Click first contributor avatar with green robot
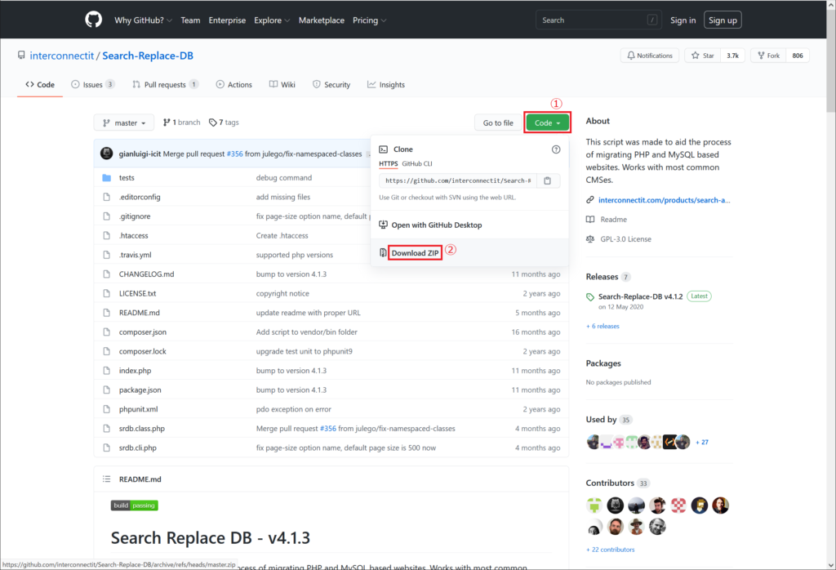Viewport: 836px width, 570px height. 594,505
